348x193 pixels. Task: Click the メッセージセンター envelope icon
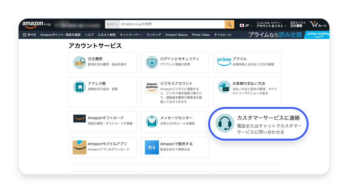152,122
